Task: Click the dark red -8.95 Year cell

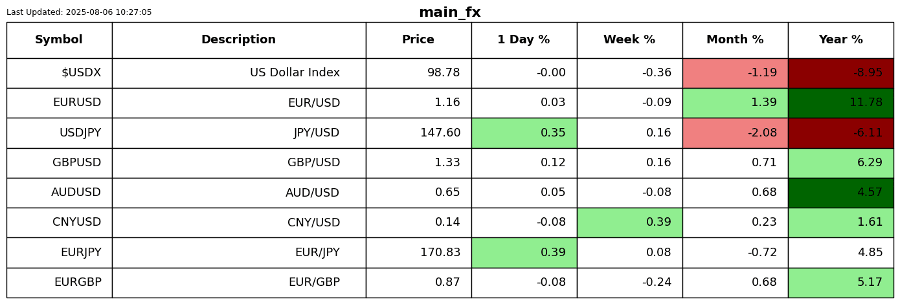Action: pos(840,73)
